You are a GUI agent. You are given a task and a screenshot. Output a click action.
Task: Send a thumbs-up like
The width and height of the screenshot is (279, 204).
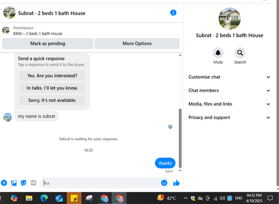tap(176, 183)
